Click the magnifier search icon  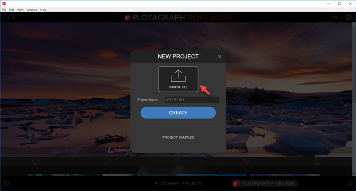point(106,162)
